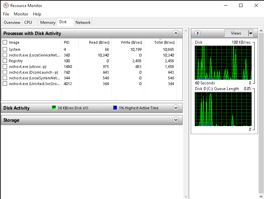Image resolution: width=264 pixels, height=199 pixels.
Task: Open the Network tab
Action: point(83,23)
